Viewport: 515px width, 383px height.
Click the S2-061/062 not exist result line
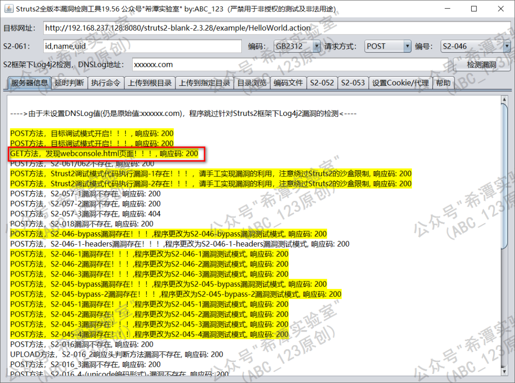pos(82,164)
